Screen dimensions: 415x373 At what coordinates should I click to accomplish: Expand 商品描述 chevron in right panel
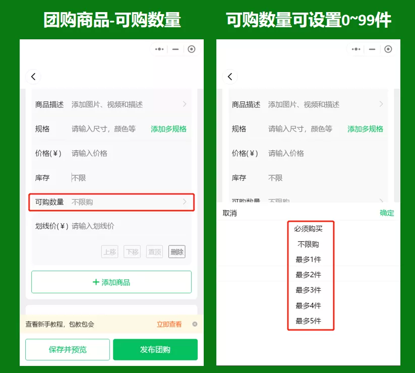pos(381,104)
